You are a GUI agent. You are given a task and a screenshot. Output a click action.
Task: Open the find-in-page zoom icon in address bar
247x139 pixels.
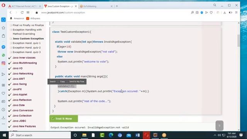(x=192, y=12)
